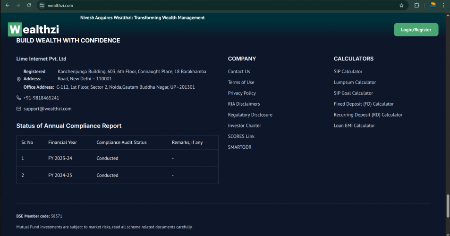This screenshot has width=450, height=236.
Task: Click the Kanchenjunga Building registered address text
Action: [132, 75]
